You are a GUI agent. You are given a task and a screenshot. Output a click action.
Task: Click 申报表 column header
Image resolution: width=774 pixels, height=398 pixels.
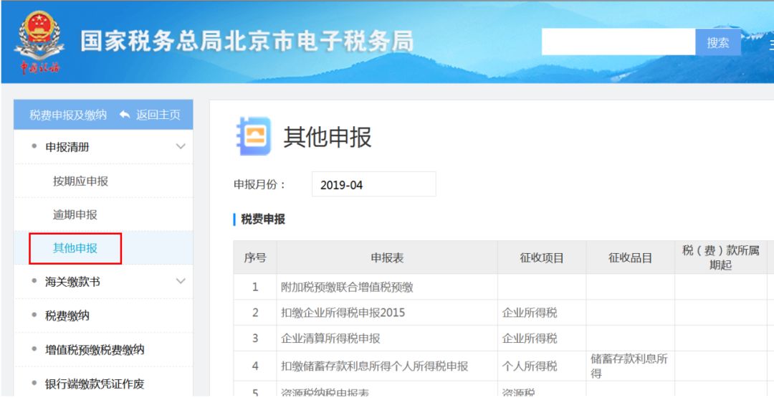tap(387, 257)
